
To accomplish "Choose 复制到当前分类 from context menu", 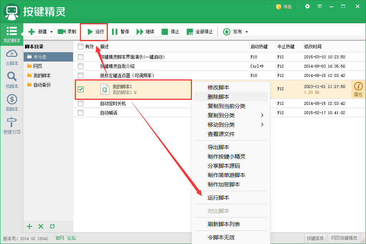I will coord(231,106).
